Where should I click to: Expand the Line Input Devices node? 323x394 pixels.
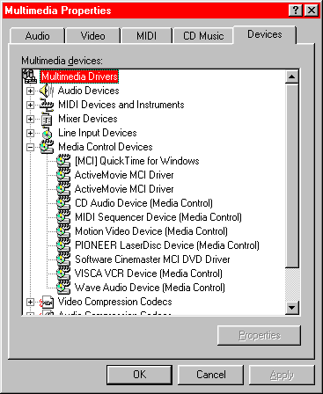(30, 133)
